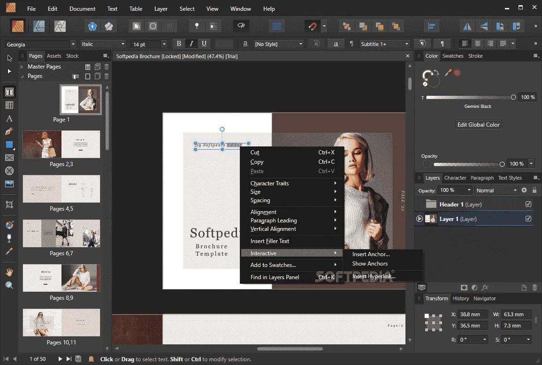Select the Transparency tool

pyautogui.click(x=9, y=238)
